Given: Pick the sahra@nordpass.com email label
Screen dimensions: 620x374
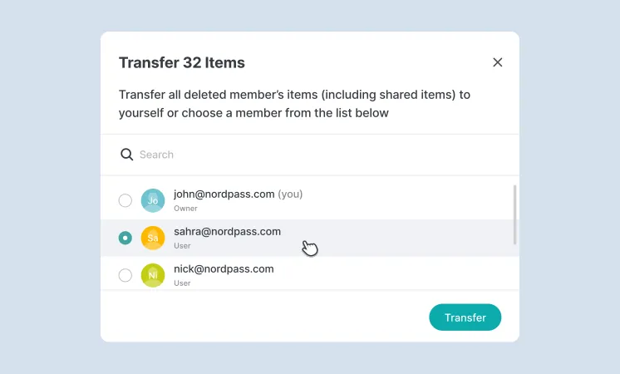Looking at the screenshot, I should 227,232.
